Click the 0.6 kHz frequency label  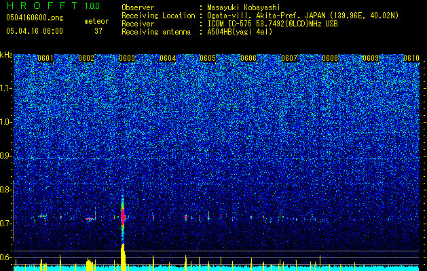pos(6,257)
